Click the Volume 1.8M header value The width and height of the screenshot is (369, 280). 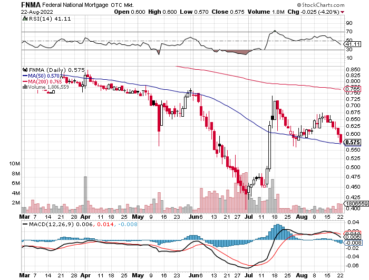(x=266, y=12)
